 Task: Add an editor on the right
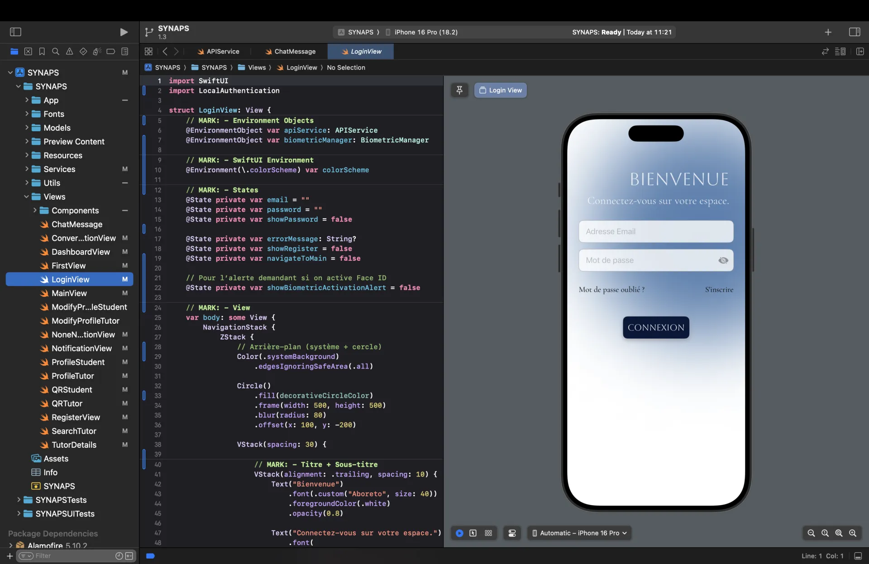860,52
